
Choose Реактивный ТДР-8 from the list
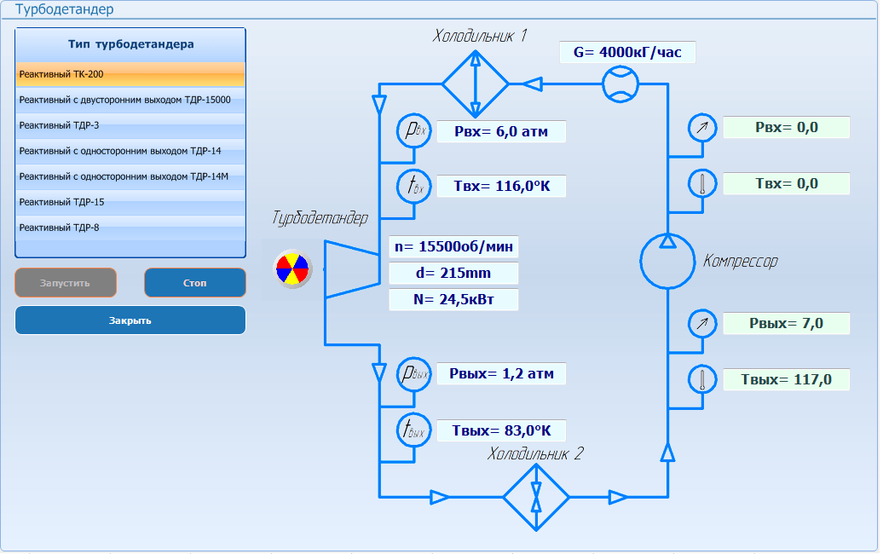130,228
